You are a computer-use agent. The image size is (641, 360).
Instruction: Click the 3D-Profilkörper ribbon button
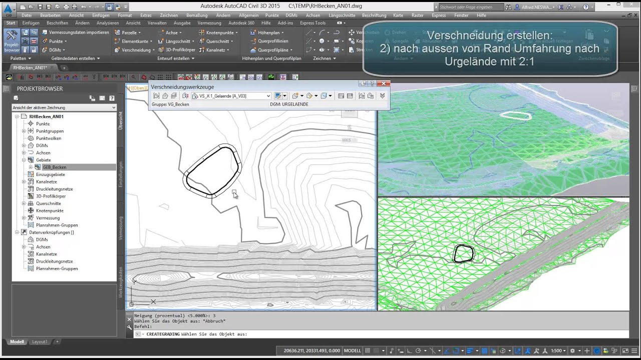point(176,50)
